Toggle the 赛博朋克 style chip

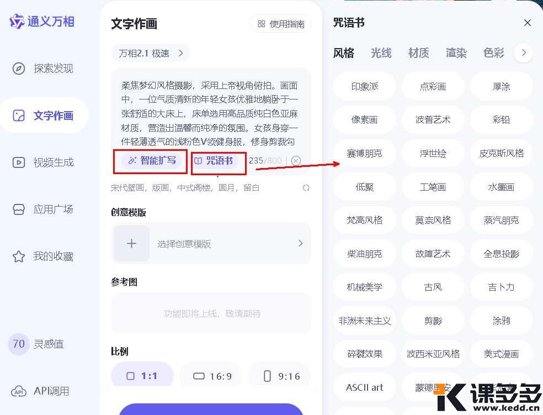(x=364, y=153)
